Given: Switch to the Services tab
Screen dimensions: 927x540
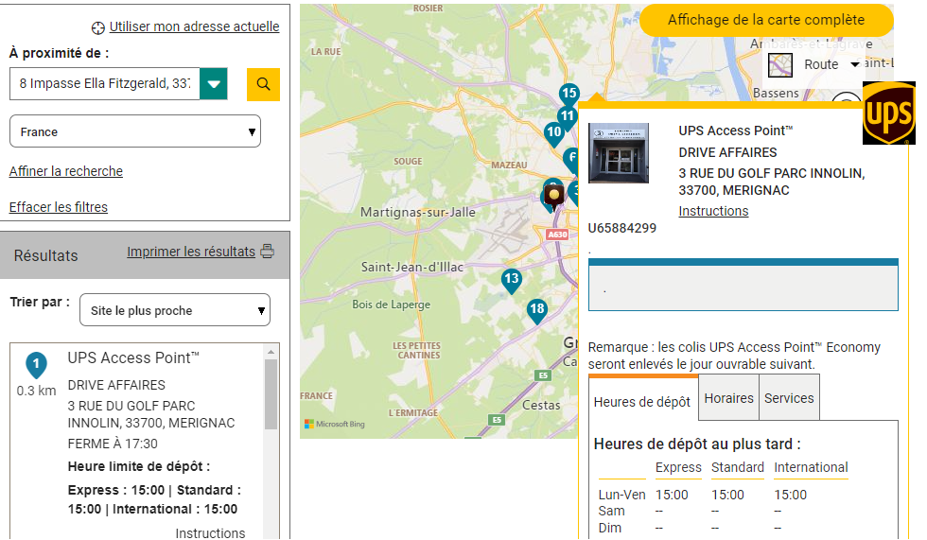Looking at the screenshot, I should click(x=789, y=398).
